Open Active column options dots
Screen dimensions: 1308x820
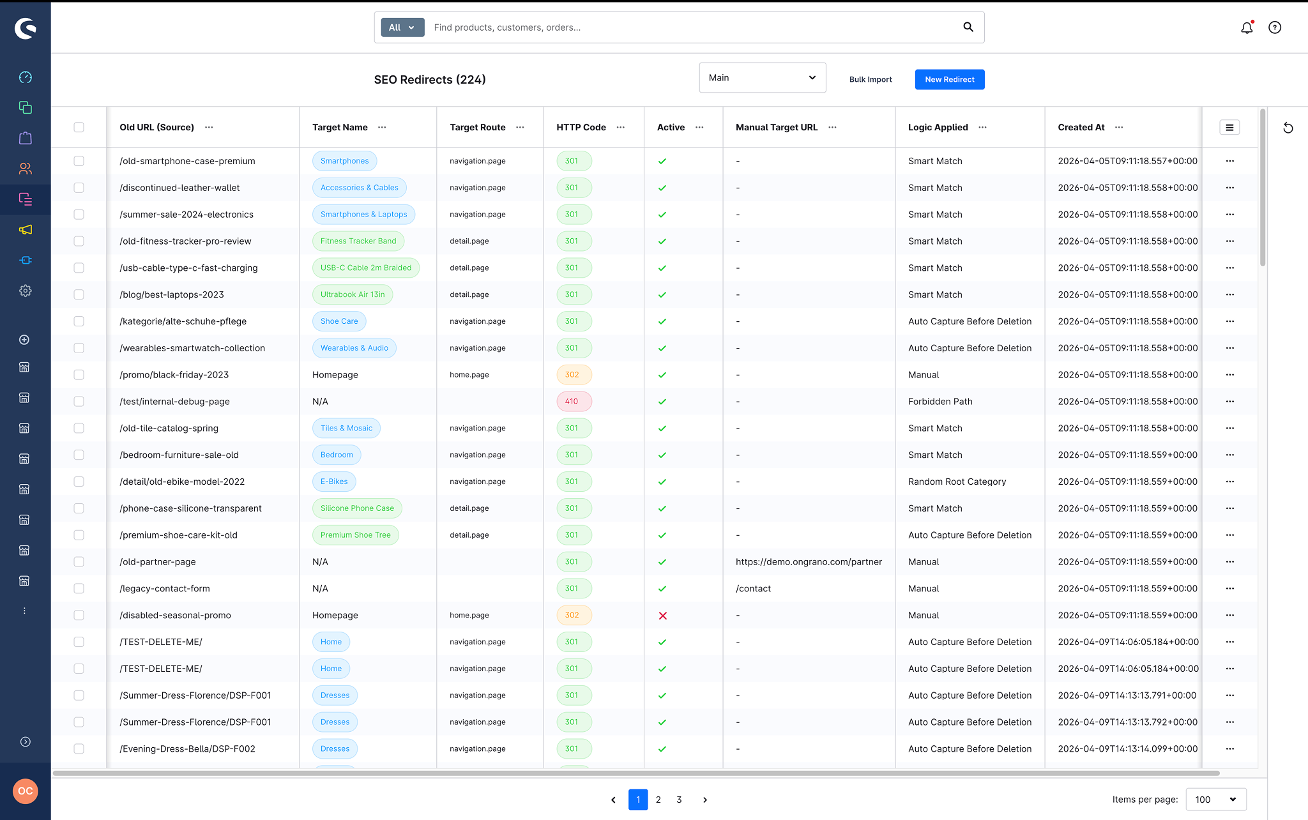pos(699,127)
